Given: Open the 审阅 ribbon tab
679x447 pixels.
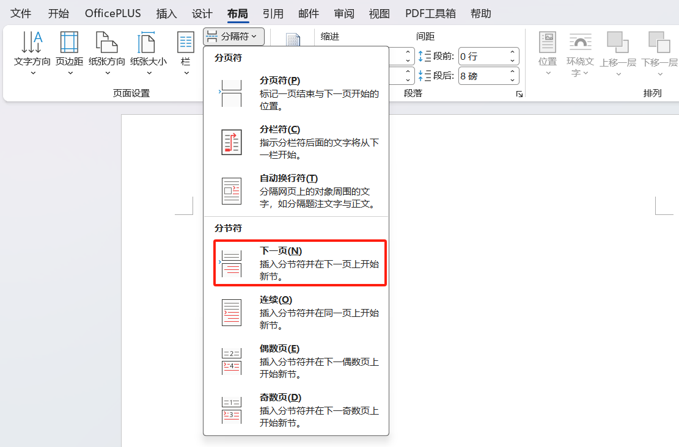Looking at the screenshot, I should [x=343, y=13].
